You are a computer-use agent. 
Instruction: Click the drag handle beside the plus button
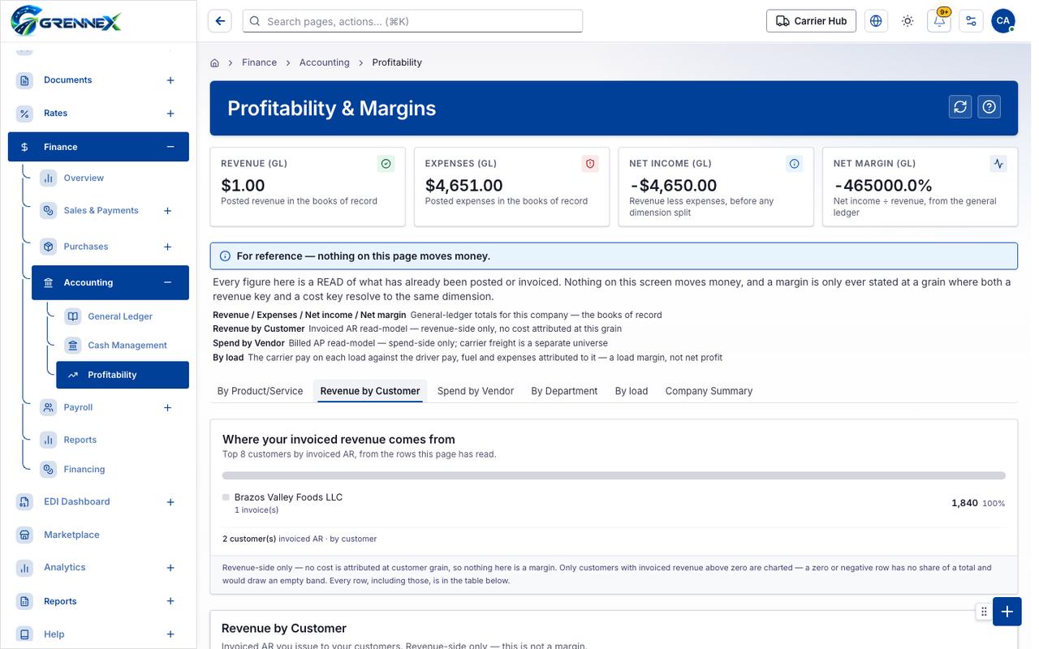coord(984,612)
